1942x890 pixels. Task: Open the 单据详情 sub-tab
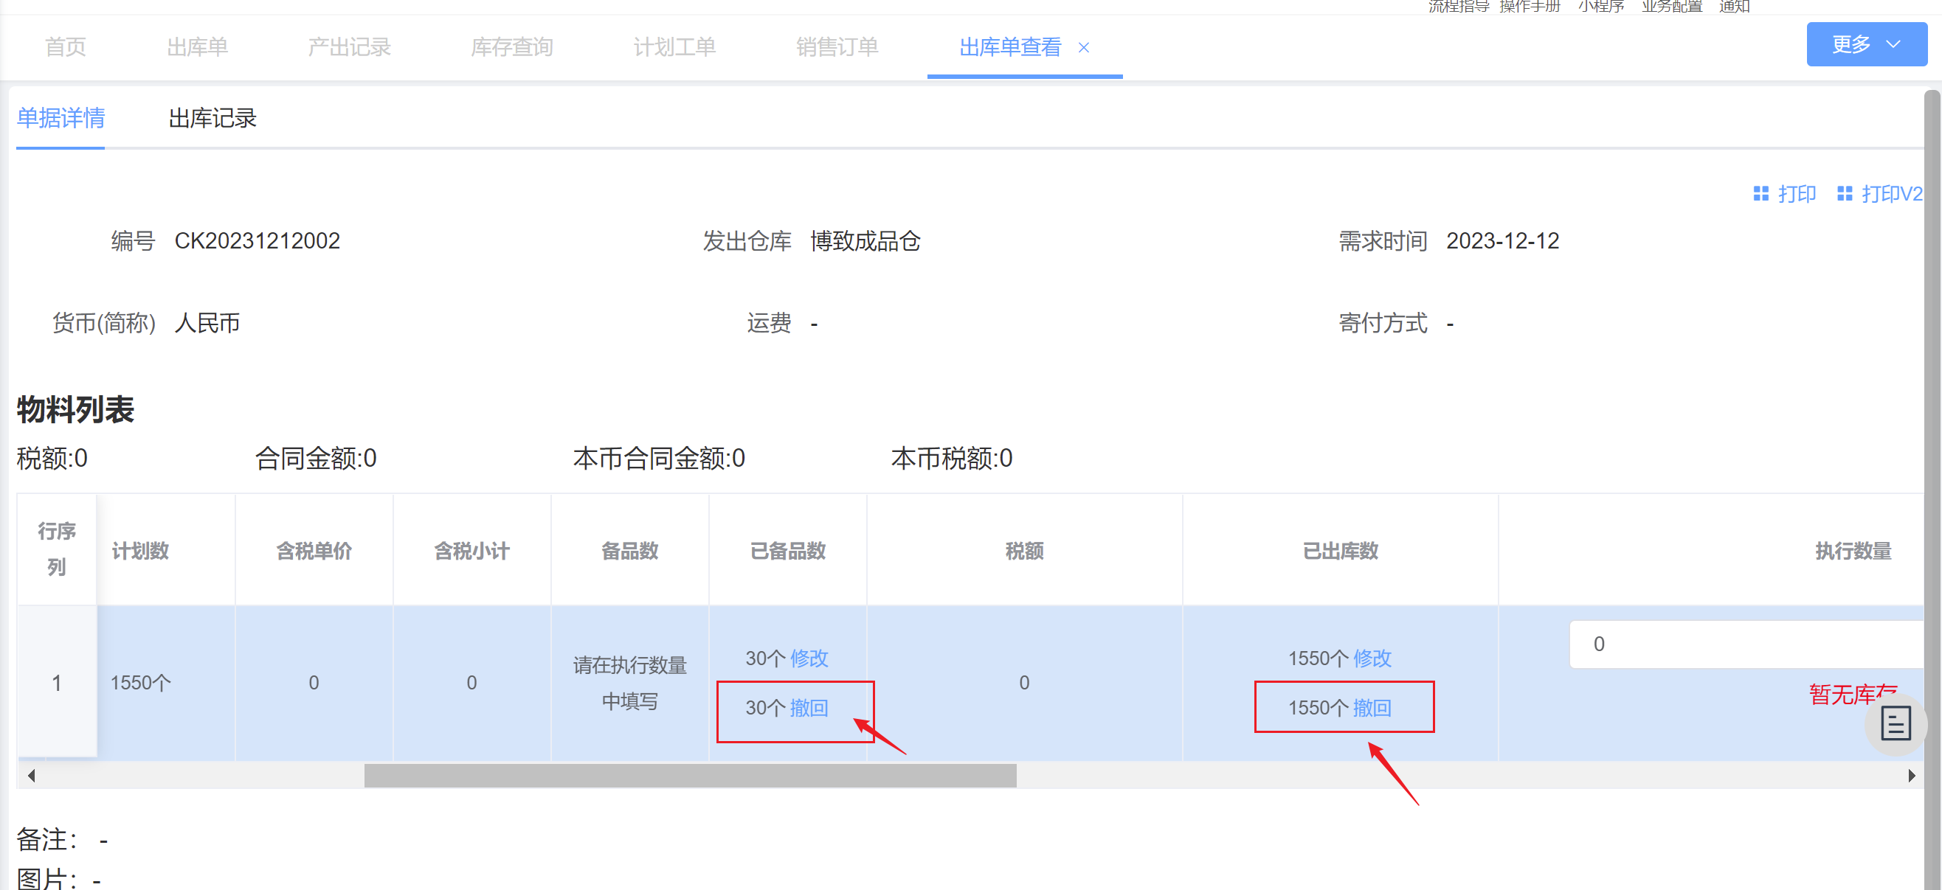point(61,117)
